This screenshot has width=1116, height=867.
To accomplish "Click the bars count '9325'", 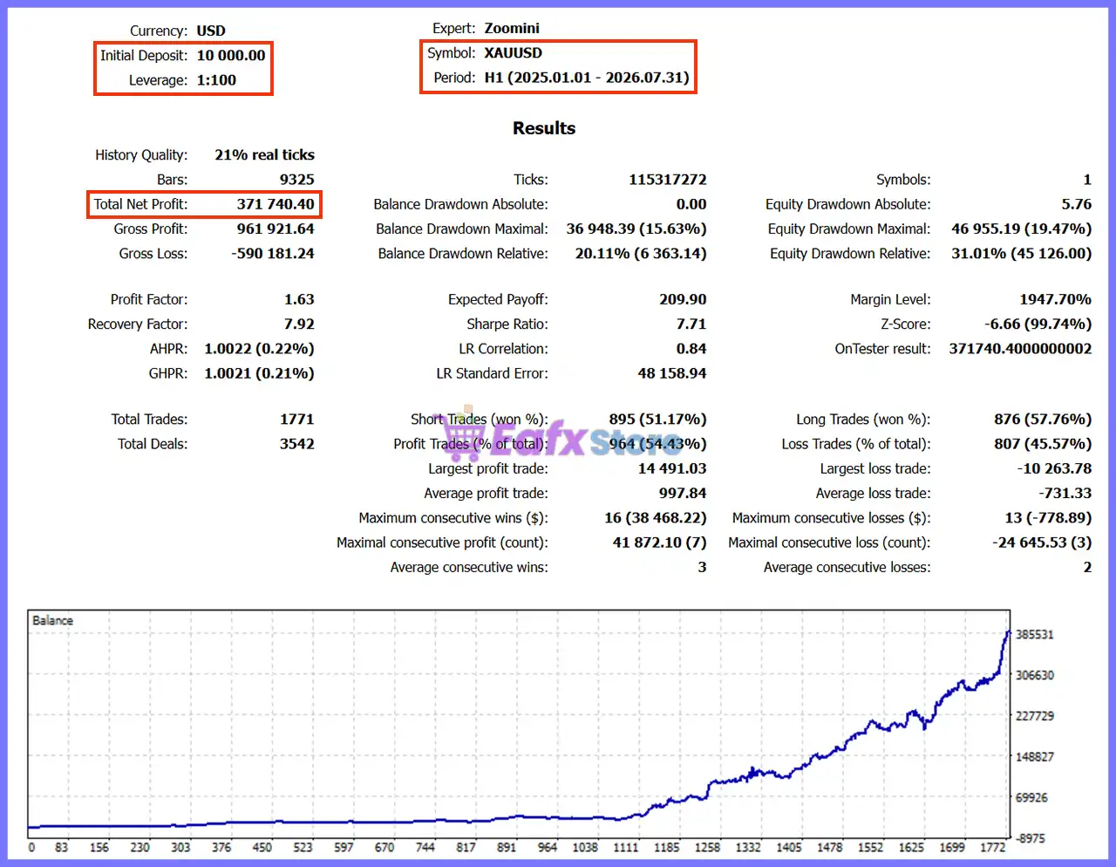I will pos(297,180).
